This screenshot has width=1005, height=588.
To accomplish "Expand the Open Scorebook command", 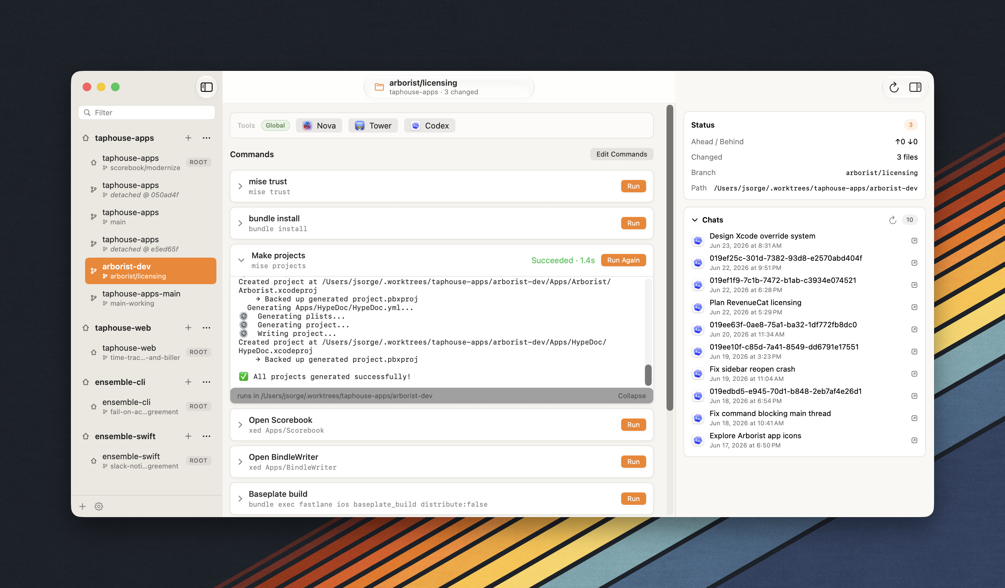I will pyautogui.click(x=240, y=425).
